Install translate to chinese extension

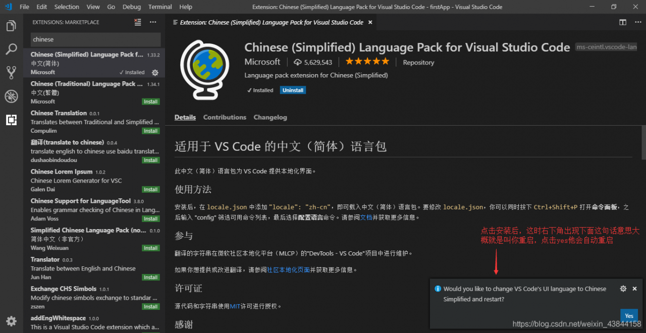click(151, 160)
